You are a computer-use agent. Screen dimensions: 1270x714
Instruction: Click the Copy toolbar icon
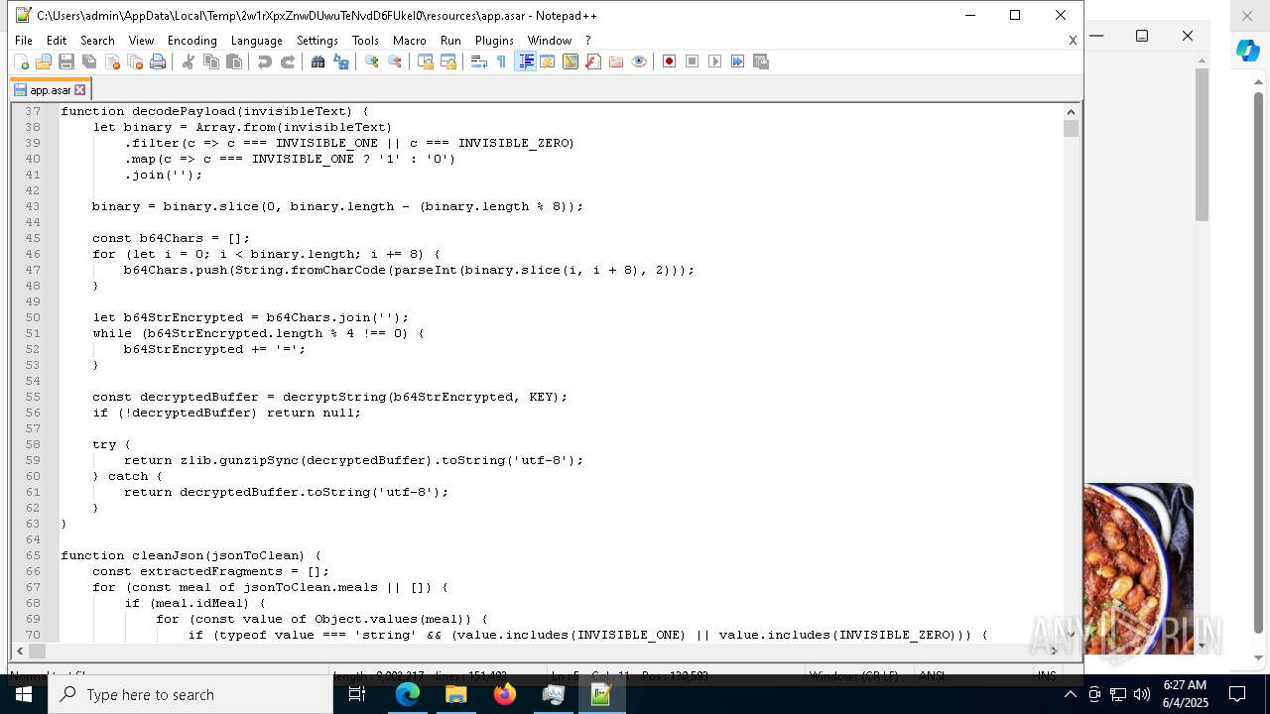coord(211,61)
